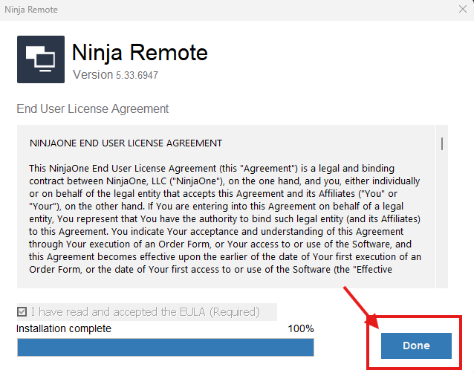Close the Ninja Remote installer window
Viewport: 474px width, 373px height.
point(462,10)
